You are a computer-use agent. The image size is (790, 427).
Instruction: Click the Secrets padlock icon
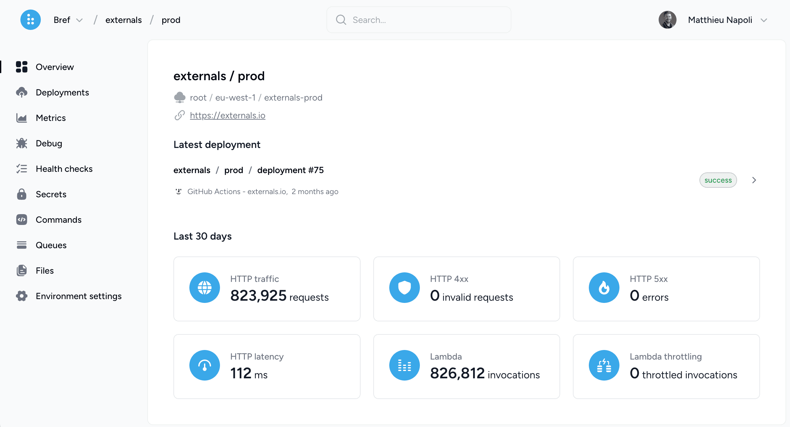[x=22, y=194]
